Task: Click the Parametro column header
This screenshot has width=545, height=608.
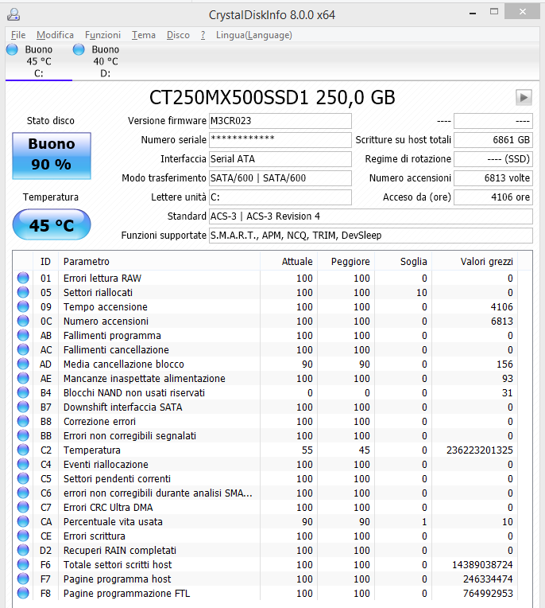Action: point(159,262)
